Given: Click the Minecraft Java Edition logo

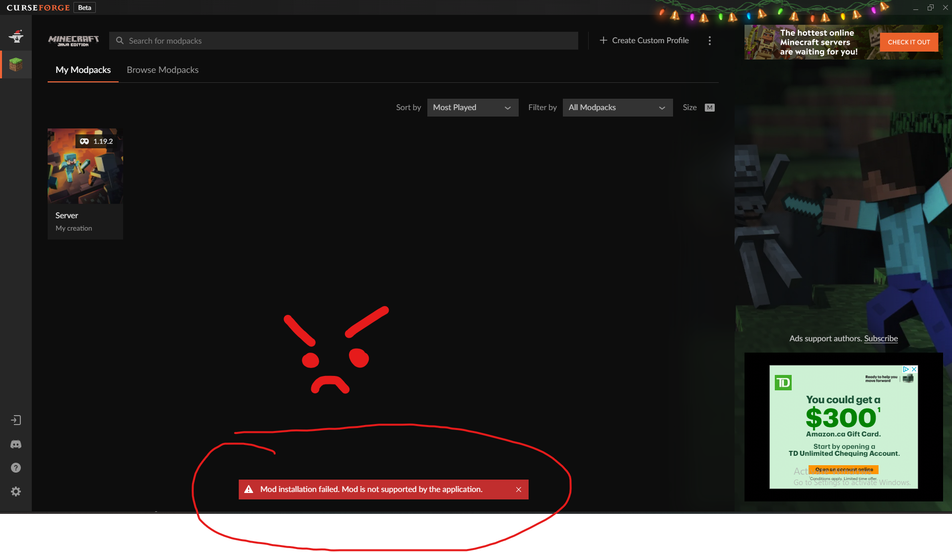Looking at the screenshot, I should pos(73,41).
